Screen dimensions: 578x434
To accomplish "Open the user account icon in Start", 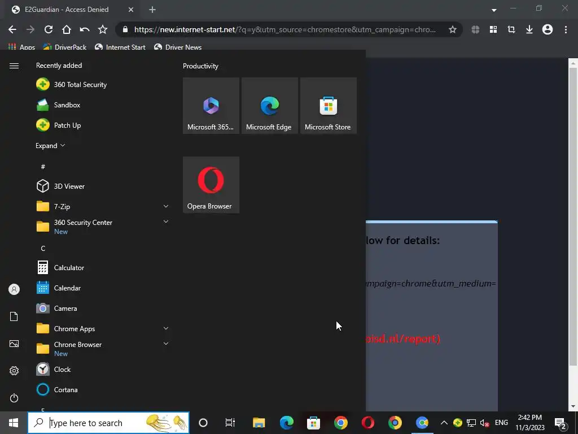I will coord(14,289).
